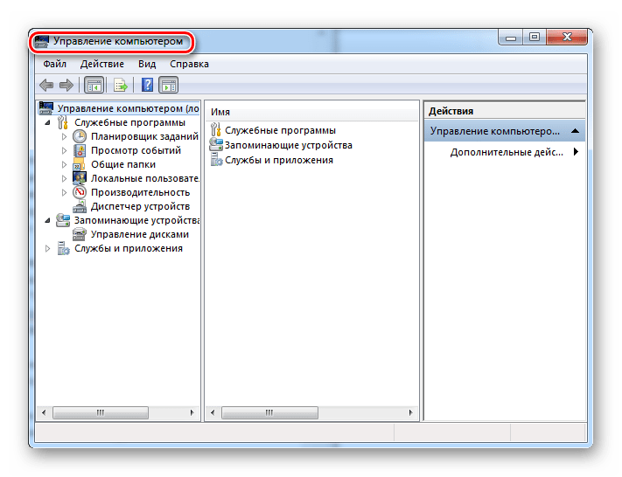Minimize the Управление компьютером window

511,38
